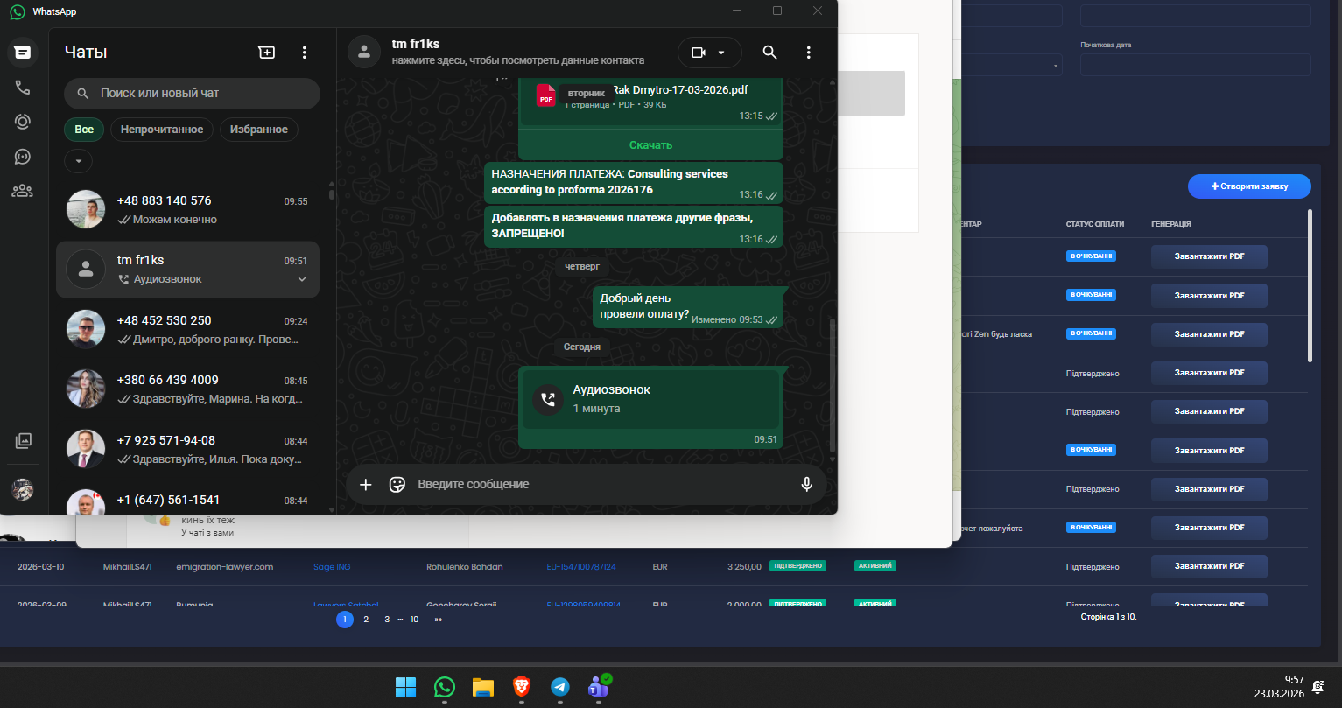This screenshot has height=708, width=1342.
Task: Start a video call with tm fr1ks
Action: (699, 53)
